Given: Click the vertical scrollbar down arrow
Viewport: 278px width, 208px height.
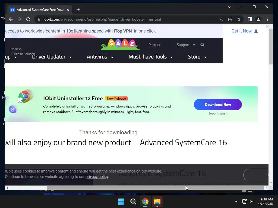Looking at the screenshot, I should [271, 183].
